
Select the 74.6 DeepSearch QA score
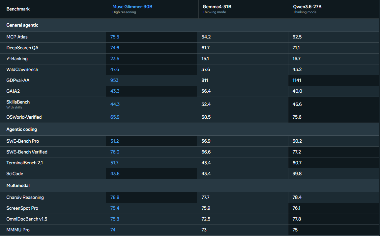pyautogui.click(x=115, y=48)
